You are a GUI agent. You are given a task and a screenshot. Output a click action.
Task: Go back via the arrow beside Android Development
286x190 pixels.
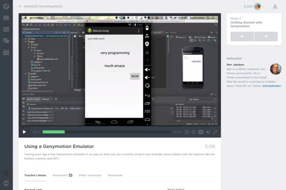point(20,6)
